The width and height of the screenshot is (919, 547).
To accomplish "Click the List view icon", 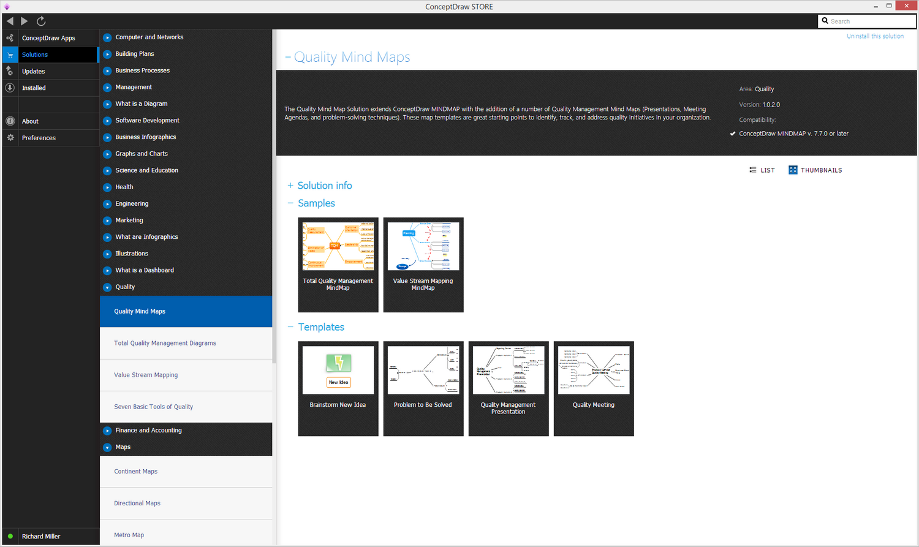I will point(753,170).
